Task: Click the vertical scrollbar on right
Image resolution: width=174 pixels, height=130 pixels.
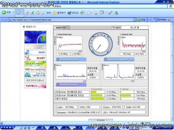Action: tap(172, 72)
